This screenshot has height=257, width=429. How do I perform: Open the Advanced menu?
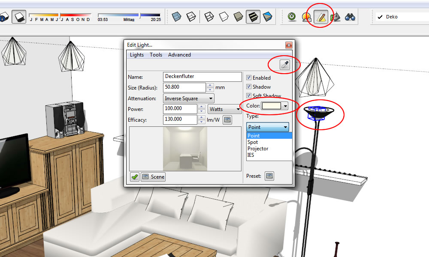(x=179, y=55)
